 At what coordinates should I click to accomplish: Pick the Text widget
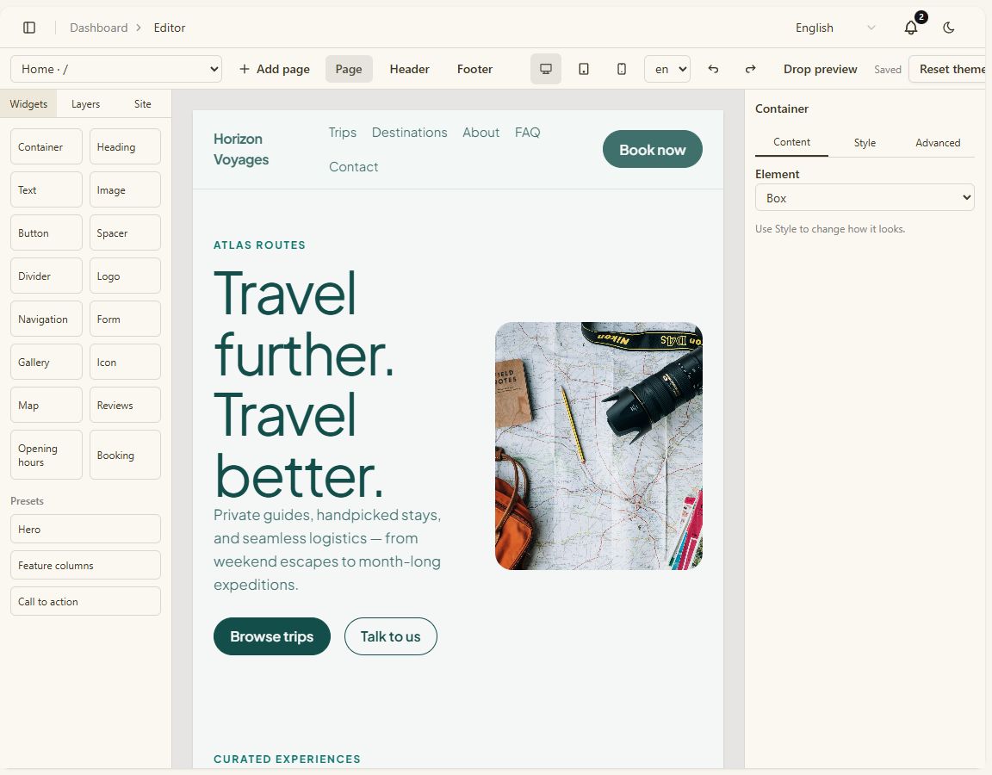[x=46, y=189]
